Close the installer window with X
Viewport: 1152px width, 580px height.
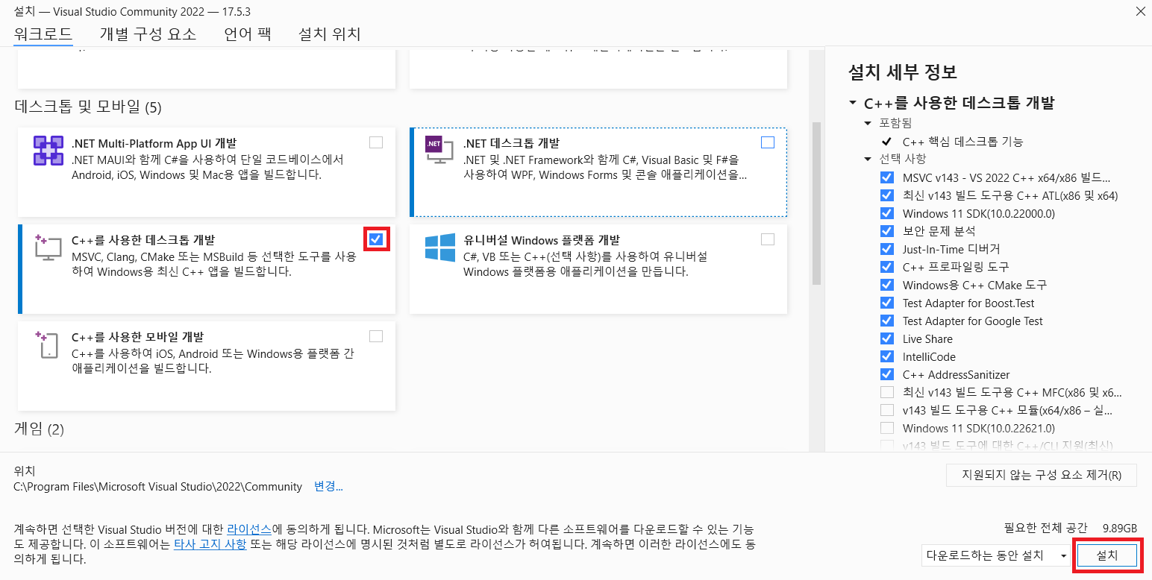coord(1141,11)
